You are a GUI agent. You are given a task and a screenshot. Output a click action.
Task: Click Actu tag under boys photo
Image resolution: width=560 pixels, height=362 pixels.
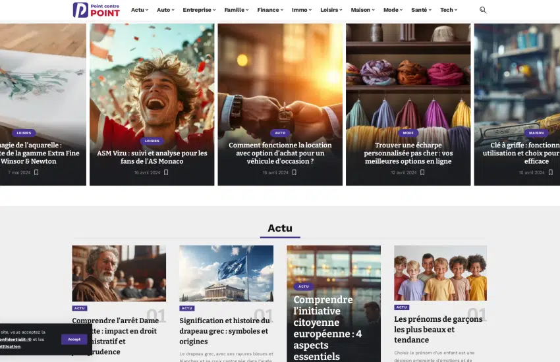click(x=401, y=307)
